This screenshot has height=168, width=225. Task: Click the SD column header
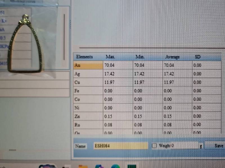pyautogui.click(x=198, y=57)
